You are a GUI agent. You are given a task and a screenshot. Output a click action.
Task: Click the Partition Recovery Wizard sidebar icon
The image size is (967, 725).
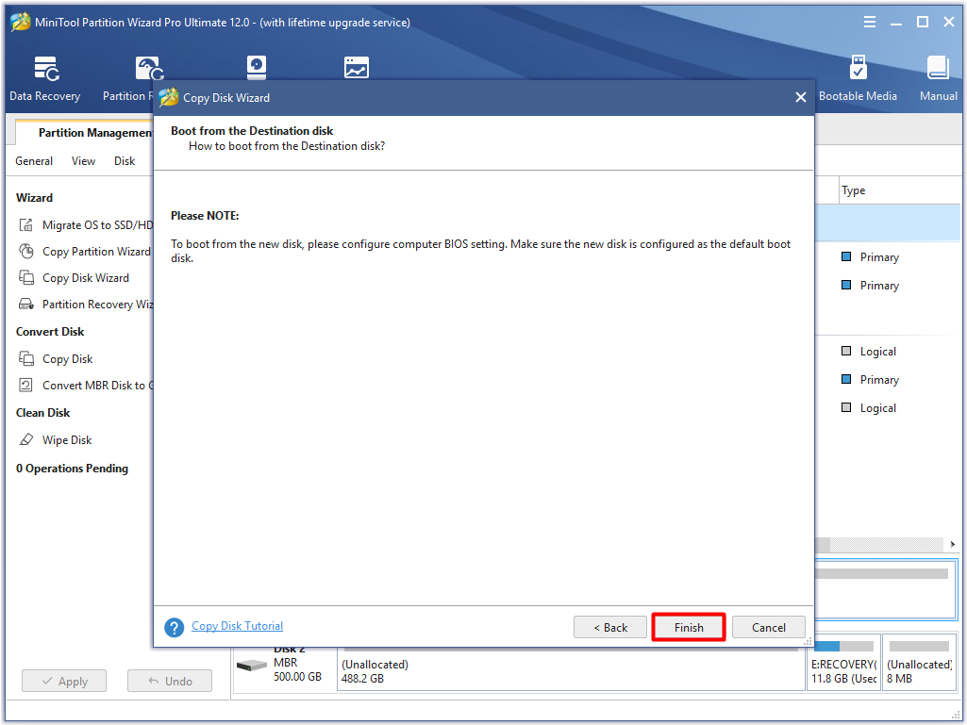click(25, 304)
